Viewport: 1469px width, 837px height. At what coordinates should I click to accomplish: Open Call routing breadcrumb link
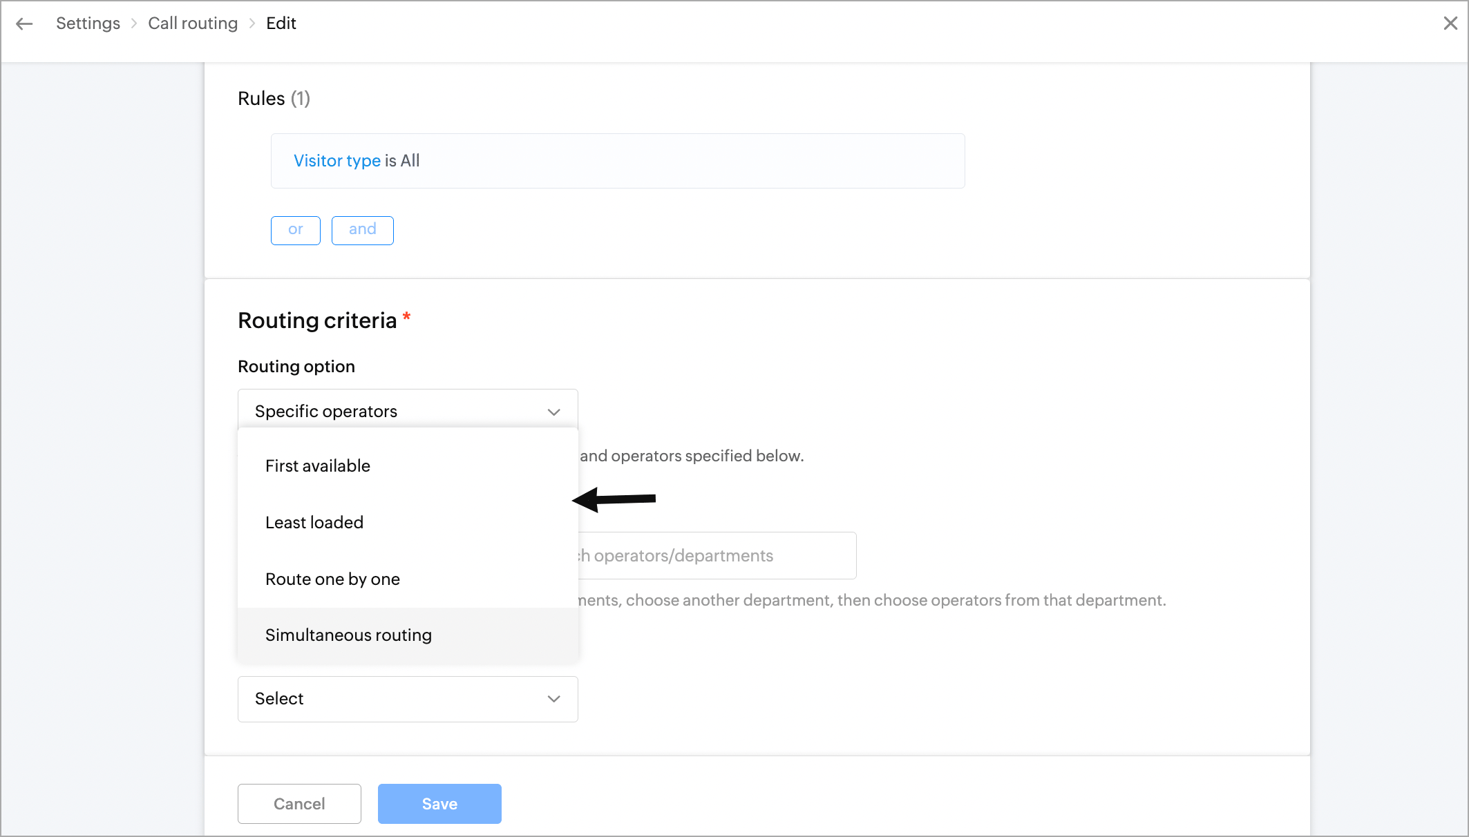point(193,23)
